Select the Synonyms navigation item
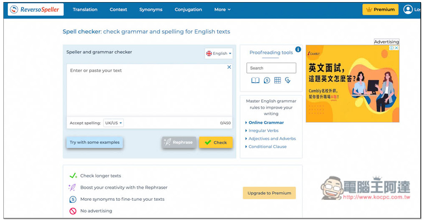 coord(151,10)
